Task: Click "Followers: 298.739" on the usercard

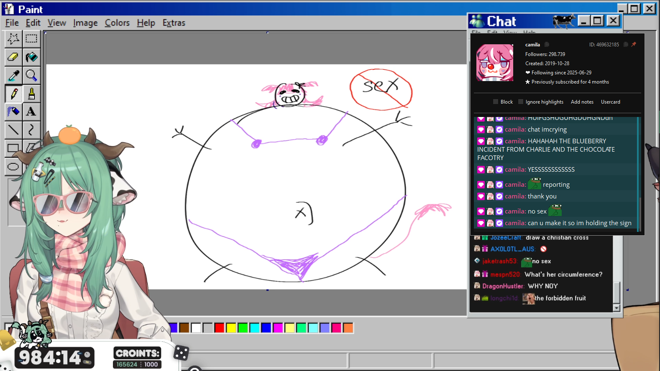Action: pyautogui.click(x=545, y=54)
